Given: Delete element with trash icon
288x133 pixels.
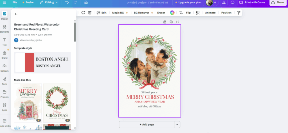Looking at the screenshot, I should coord(90,13).
